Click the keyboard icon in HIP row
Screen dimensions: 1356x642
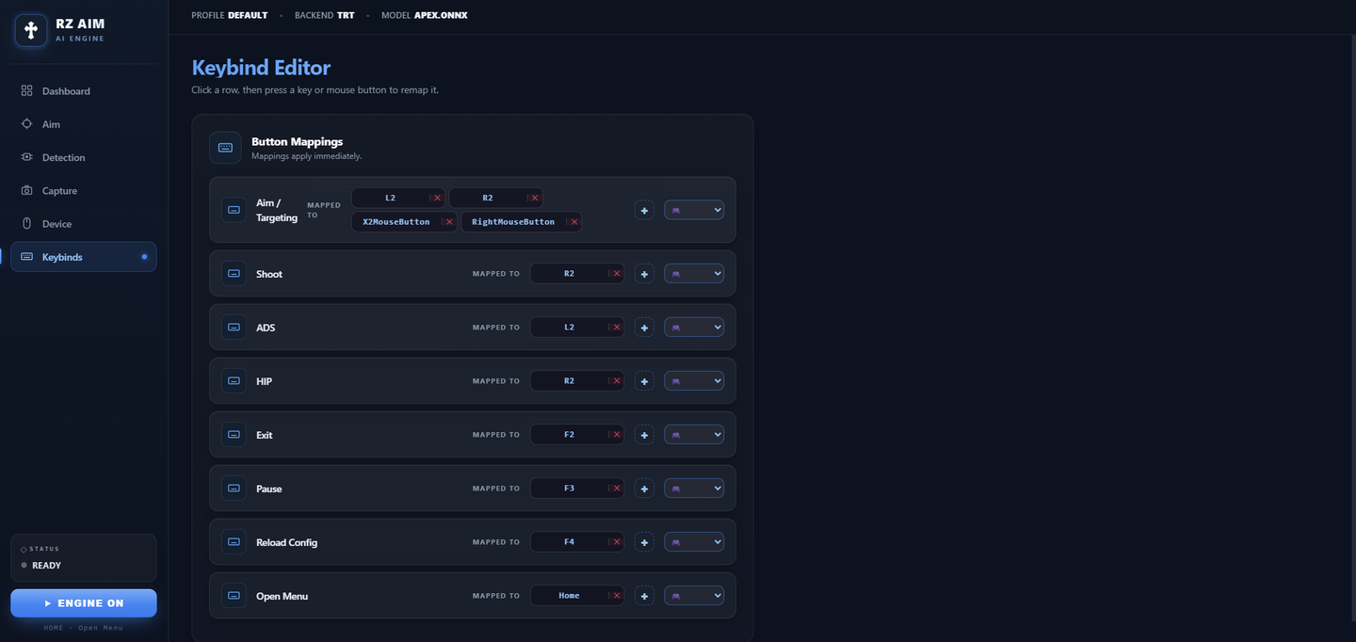tap(234, 381)
